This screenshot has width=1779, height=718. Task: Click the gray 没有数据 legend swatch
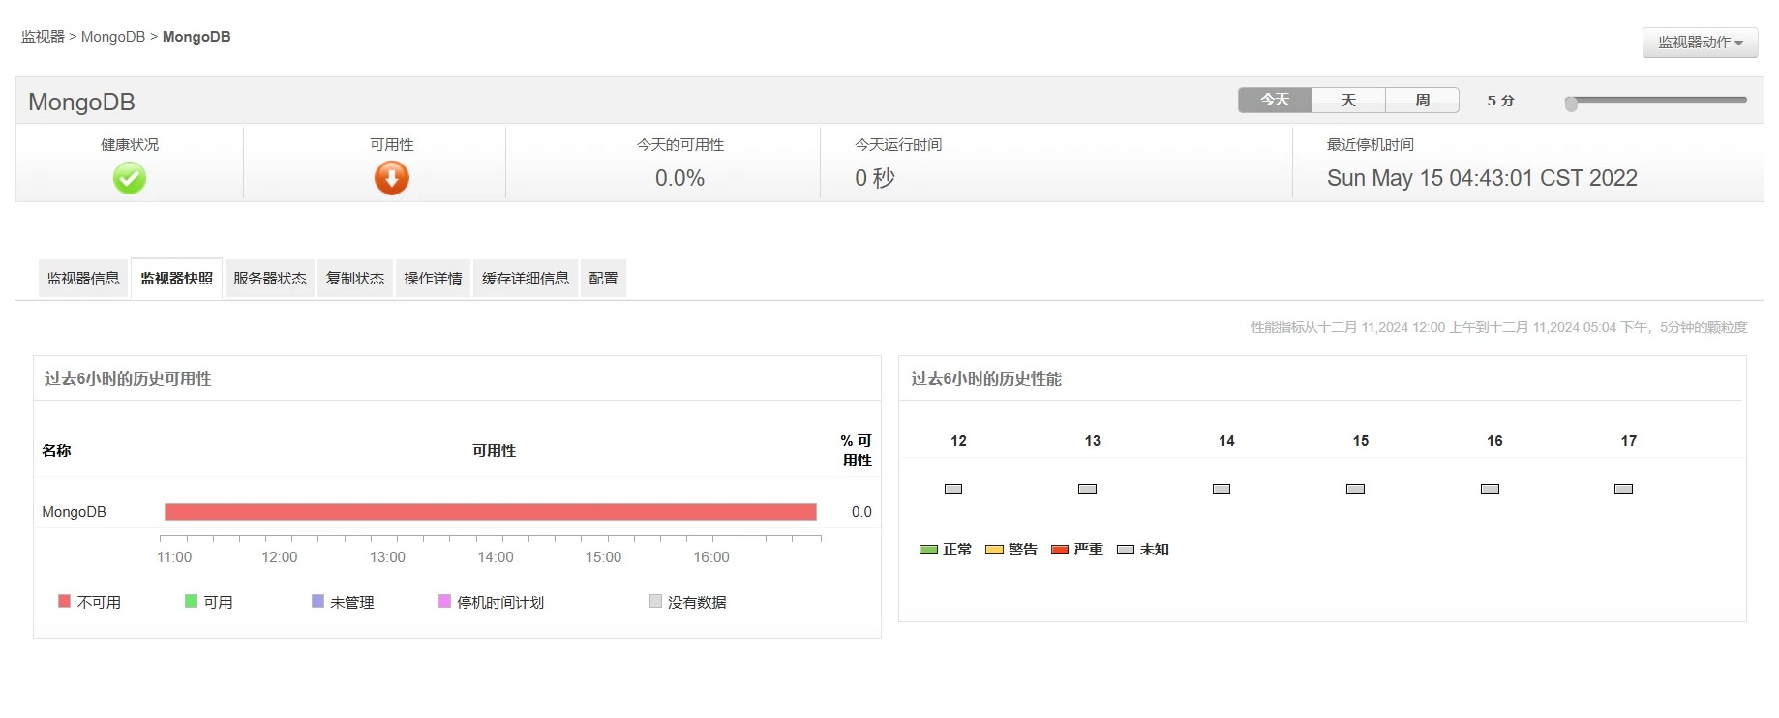pos(655,601)
